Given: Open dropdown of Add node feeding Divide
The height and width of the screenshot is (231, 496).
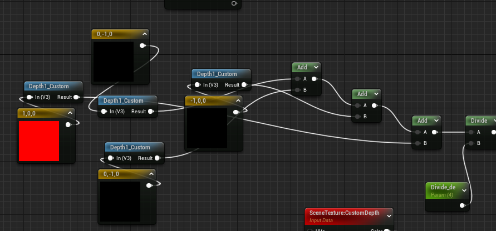Looking at the screenshot, I should (x=437, y=120).
